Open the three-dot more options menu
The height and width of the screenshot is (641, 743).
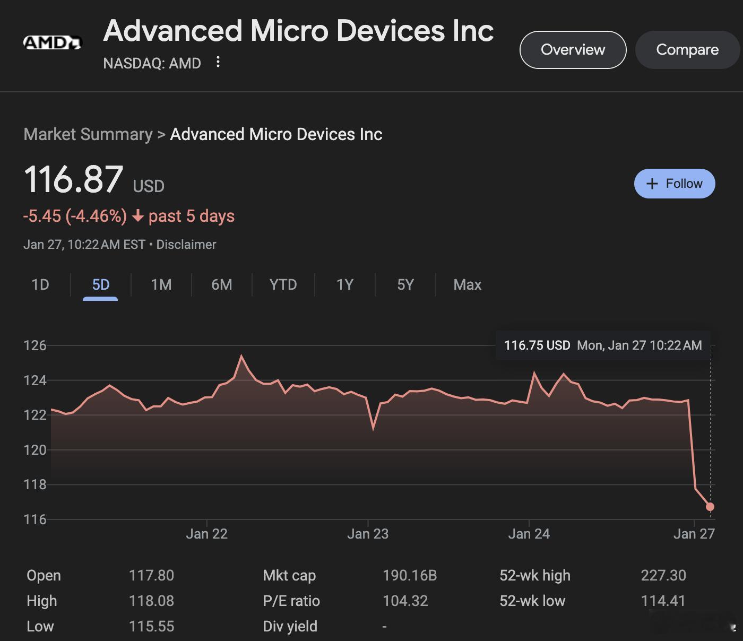pos(218,62)
